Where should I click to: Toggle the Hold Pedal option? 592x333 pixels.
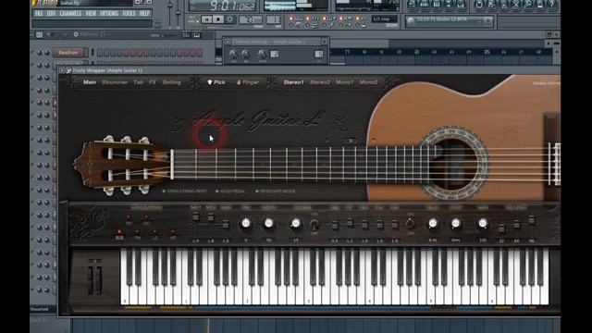(230, 191)
